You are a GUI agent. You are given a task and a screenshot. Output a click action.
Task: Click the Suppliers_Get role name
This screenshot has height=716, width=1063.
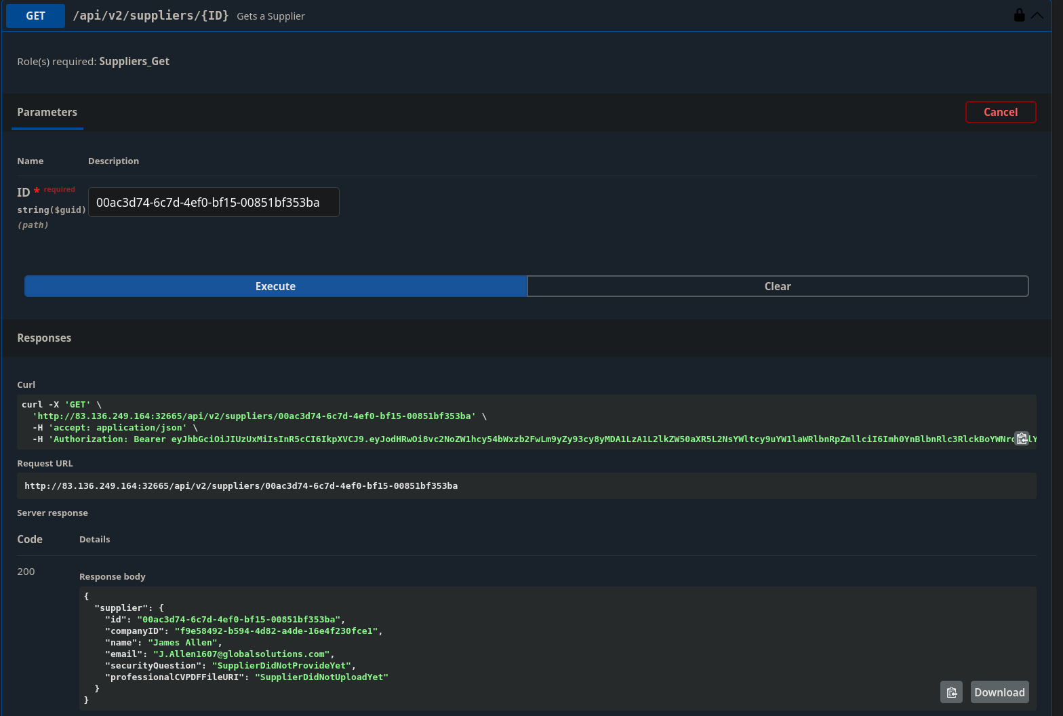click(134, 62)
